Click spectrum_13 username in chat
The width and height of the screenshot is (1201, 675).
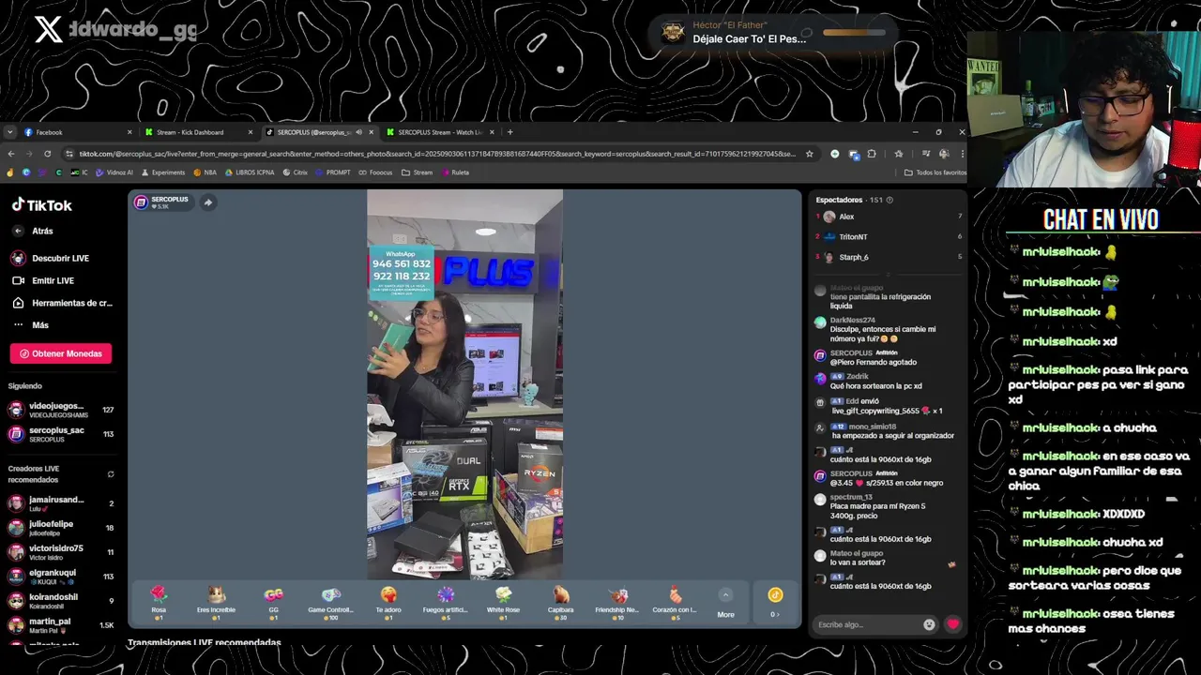[851, 497]
